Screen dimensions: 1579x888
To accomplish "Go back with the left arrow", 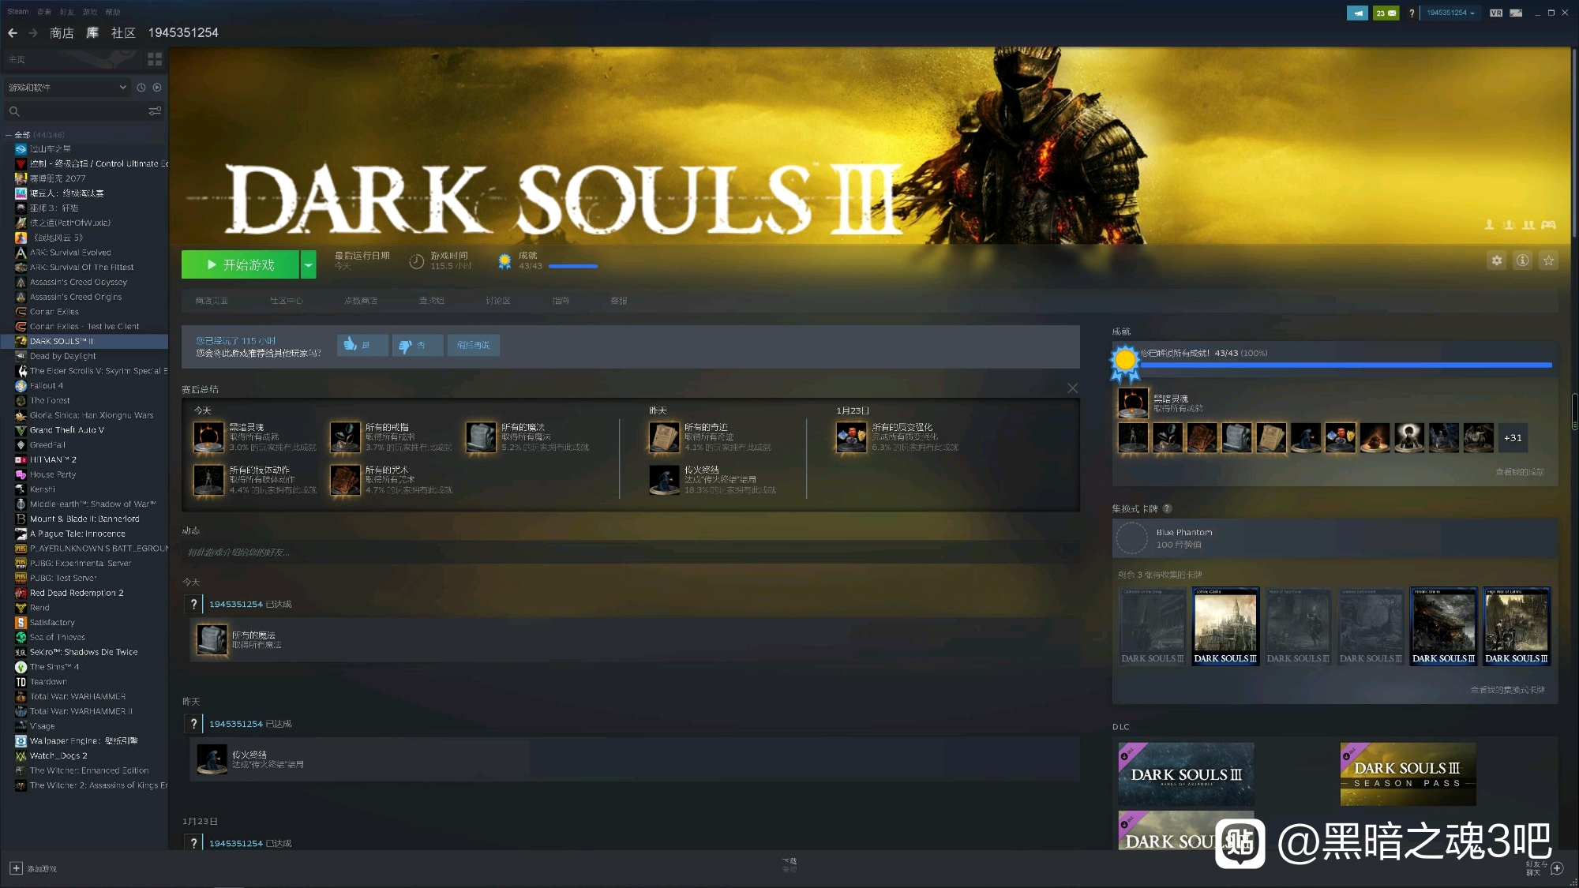I will pos(13,33).
